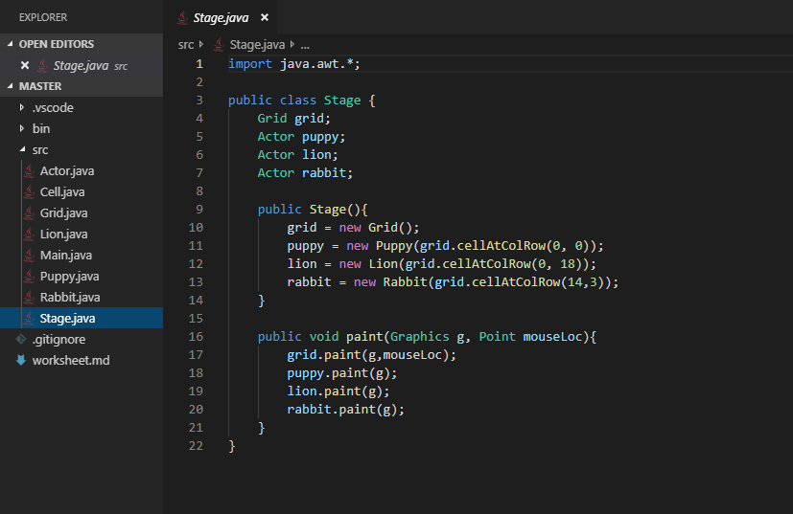Click the Java icon beside Puppy.java
This screenshot has width=793, height=514.
[x=30, y=277]
